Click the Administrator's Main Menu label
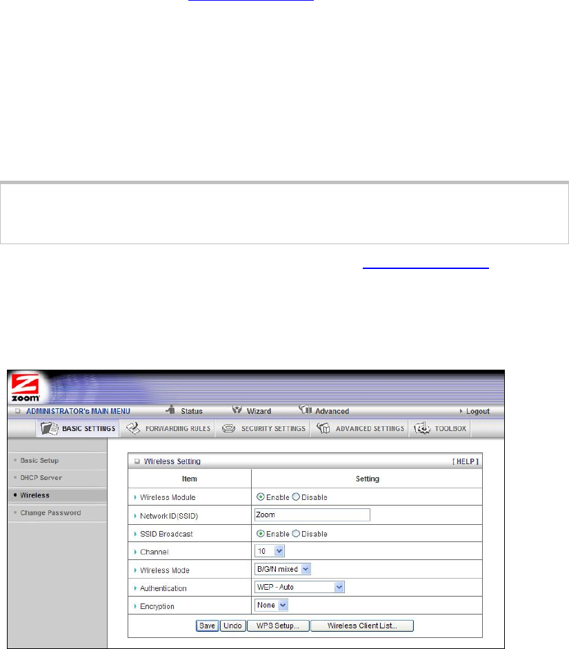This screenshot has width=569, height=649. [x=78, y=411]
